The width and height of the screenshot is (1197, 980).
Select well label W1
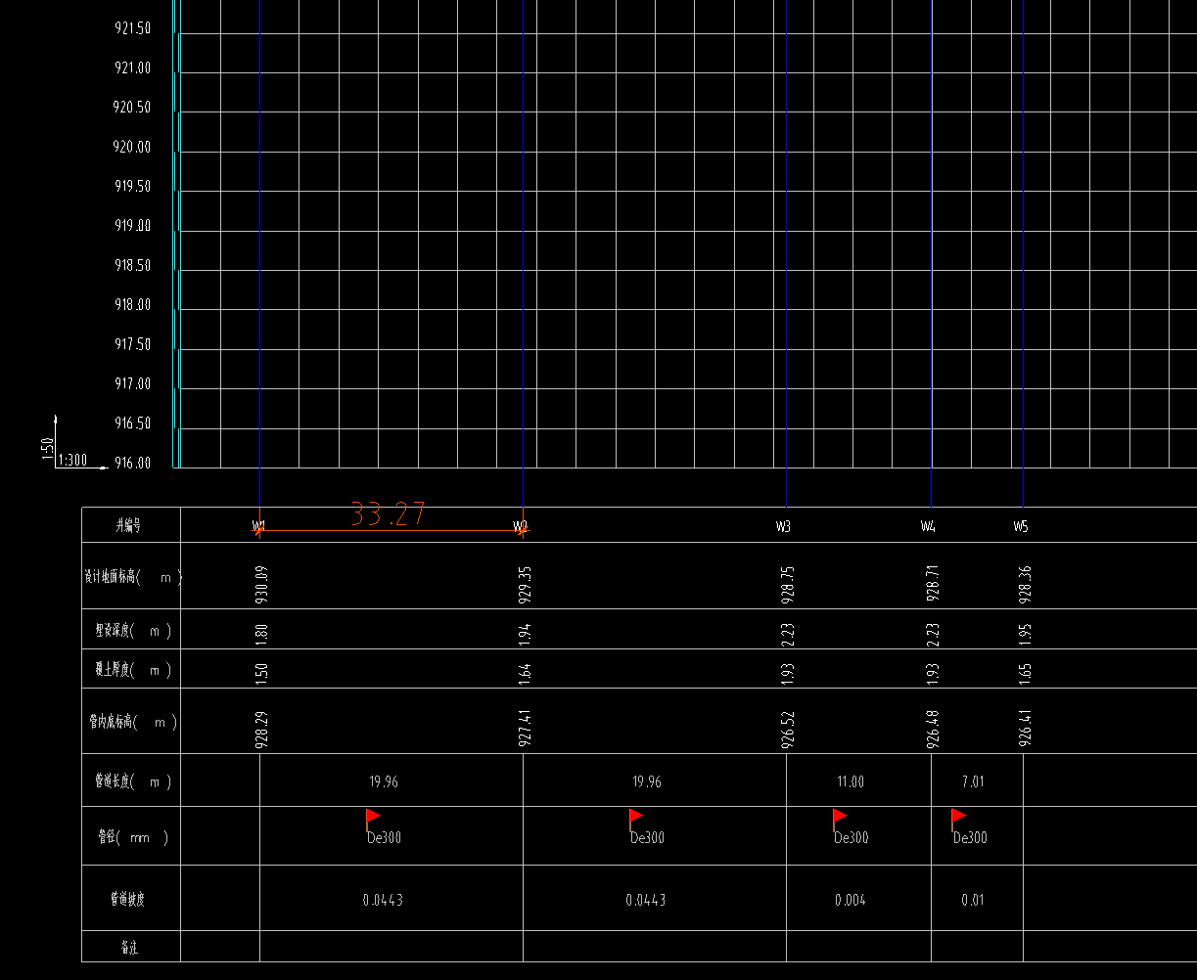258,526
